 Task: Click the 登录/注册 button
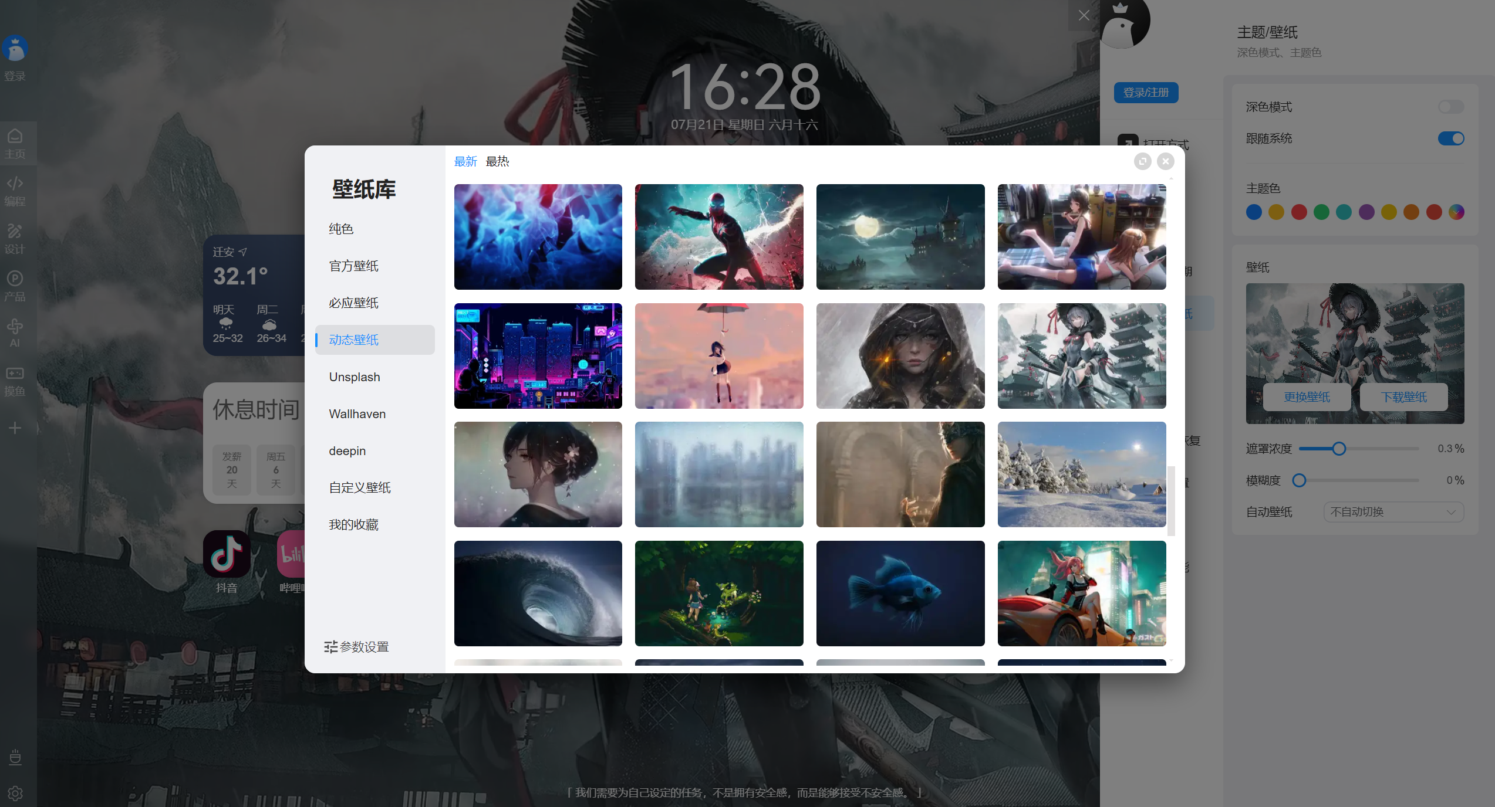[1146, 93]
